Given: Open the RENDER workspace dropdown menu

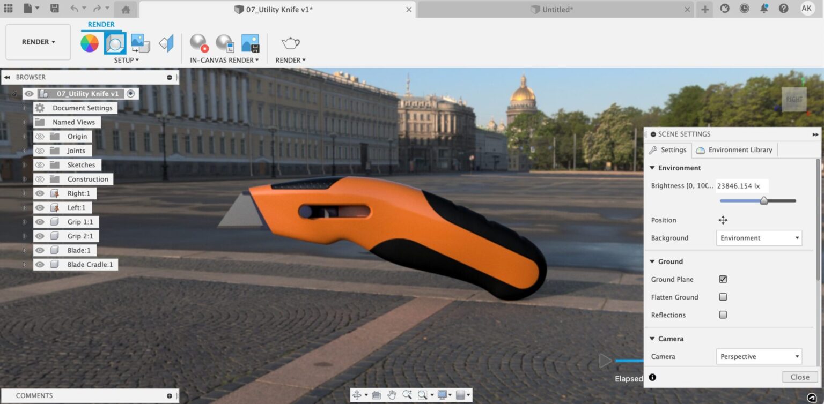Looking at the screenshot, I should [x=38, y=42].
